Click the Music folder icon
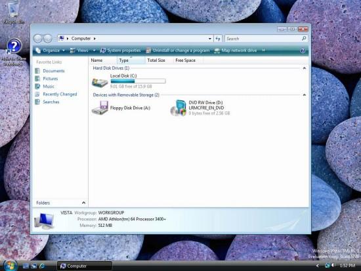This screenshot has width=361, height=271. point(37,86)
